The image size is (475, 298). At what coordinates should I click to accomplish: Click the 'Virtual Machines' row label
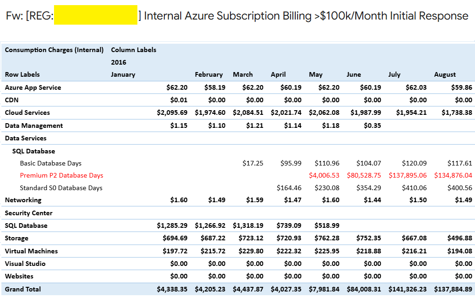31,251
